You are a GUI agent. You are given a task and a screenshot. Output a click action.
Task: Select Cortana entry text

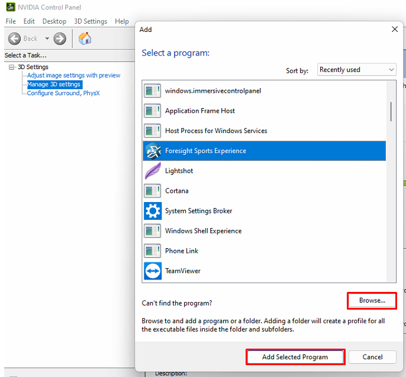tap(176, 191)
